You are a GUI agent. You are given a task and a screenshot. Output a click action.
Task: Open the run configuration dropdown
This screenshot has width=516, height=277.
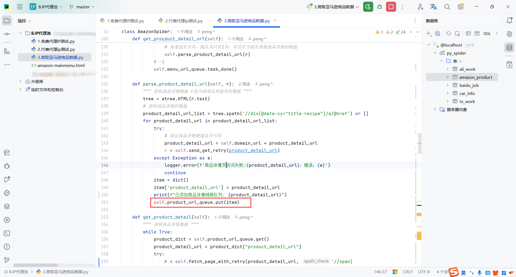[x=333, y=7]
